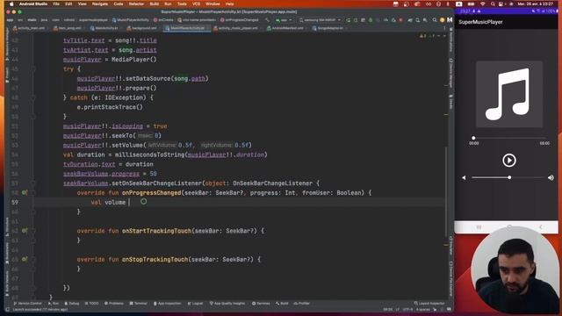Click MusicPlayerActivity in the breadcrumb bar

[x=130, y=20]
